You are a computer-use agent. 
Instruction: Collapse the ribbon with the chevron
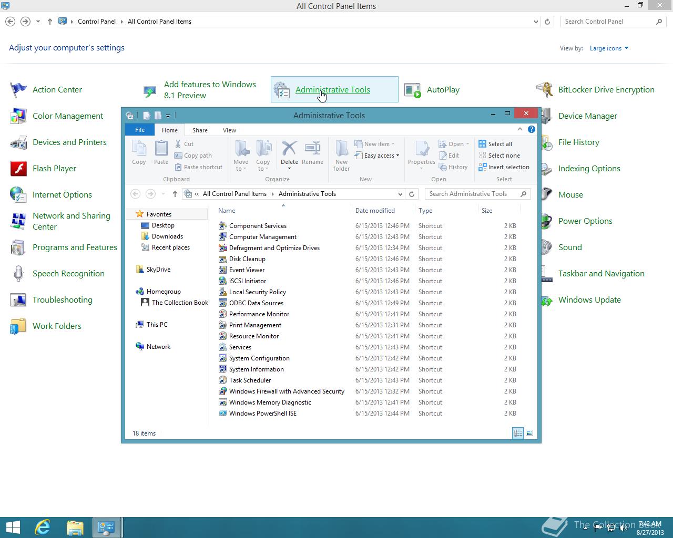point(520,129)
